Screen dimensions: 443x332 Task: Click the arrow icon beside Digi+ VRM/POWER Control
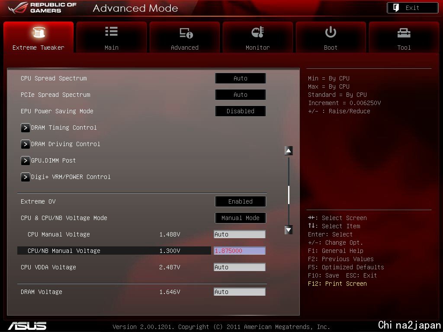pyautogui.click(x=25, y=177)
